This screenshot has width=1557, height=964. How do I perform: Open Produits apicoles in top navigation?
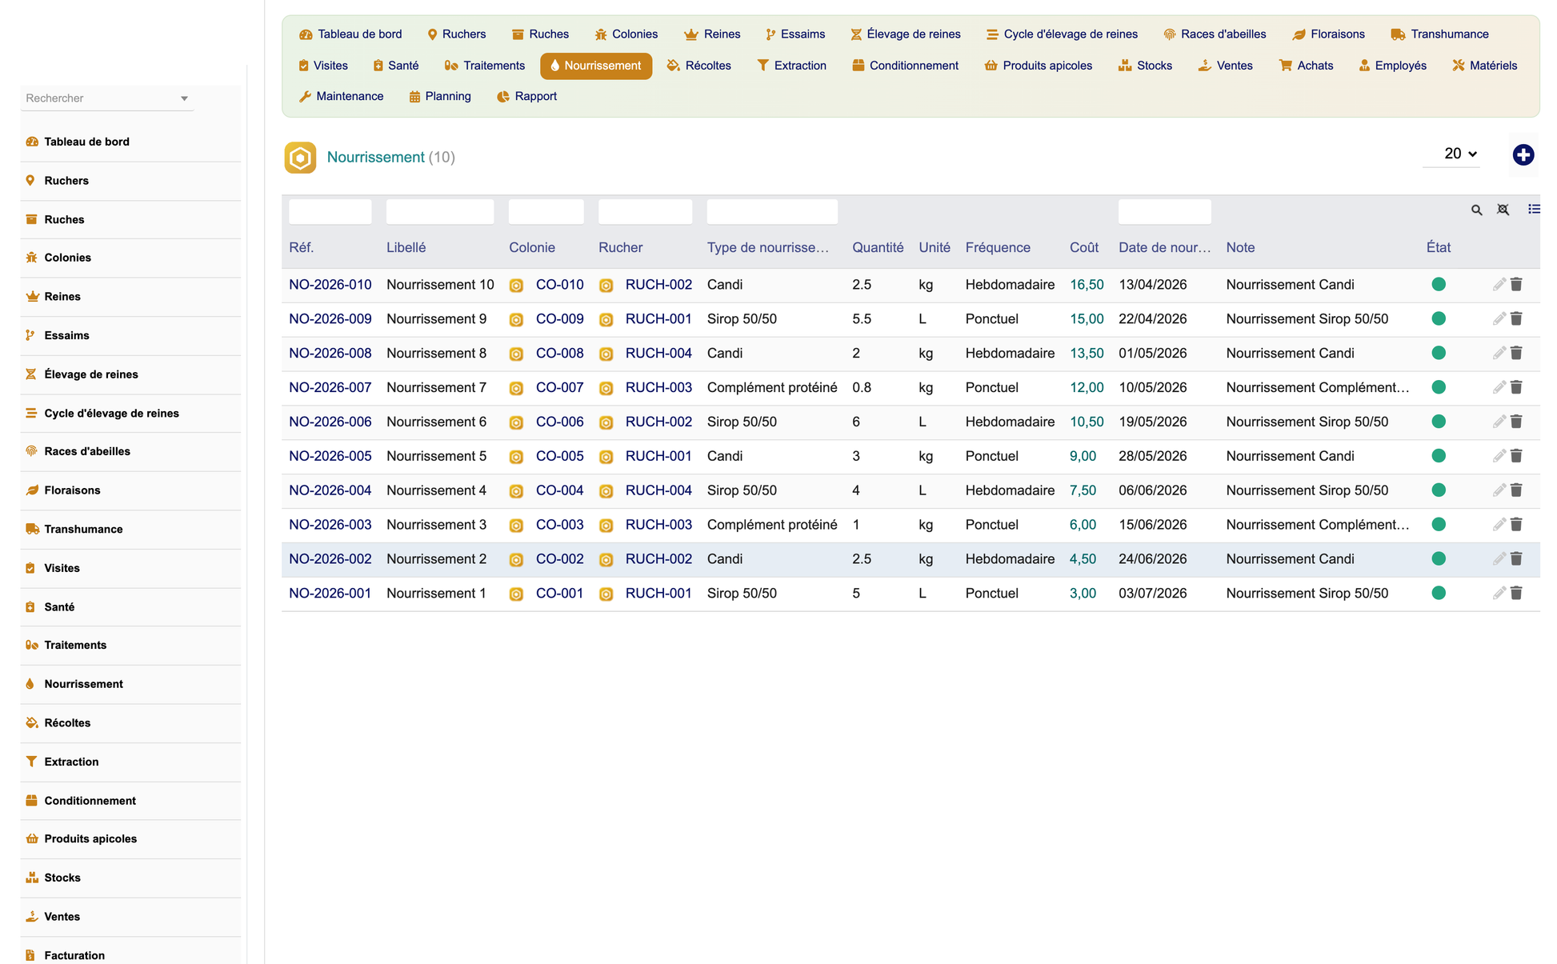(x=1038, y=66)
